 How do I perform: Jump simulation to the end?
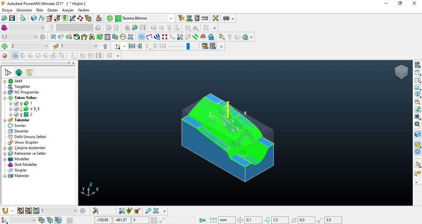pyautogui.click(x=163, y=46)
